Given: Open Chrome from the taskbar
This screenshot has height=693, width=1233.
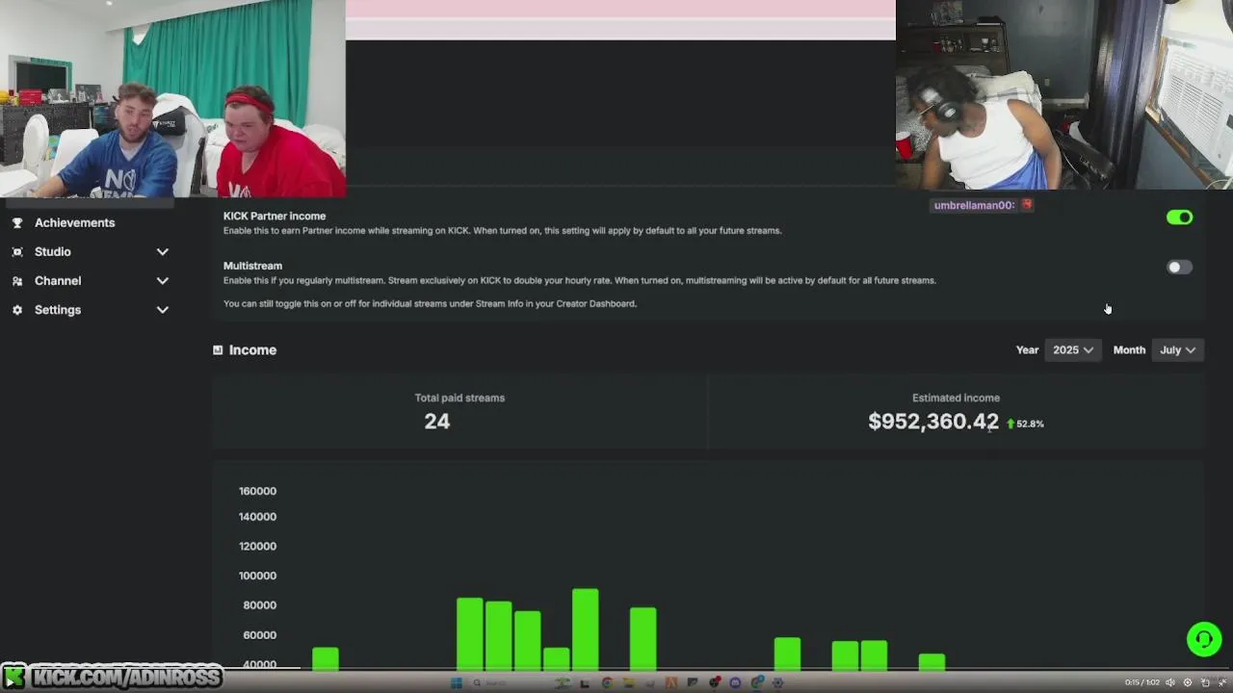Looking at the screenshot, I should (x=607, y=682).
